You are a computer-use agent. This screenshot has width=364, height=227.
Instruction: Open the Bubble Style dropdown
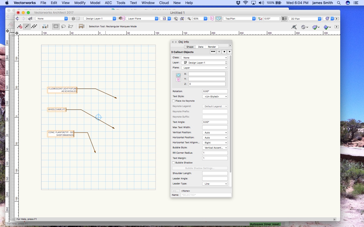click(x=215, y=148)
